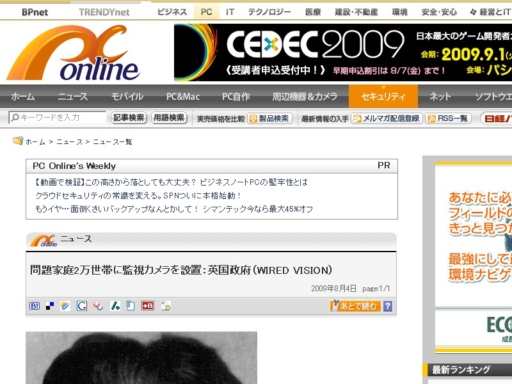Bookmark article with Hatena B! icon

click(35, 306)
